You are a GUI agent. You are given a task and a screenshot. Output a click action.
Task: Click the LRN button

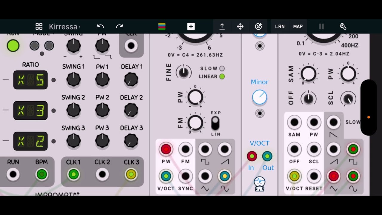coord(280,27)
